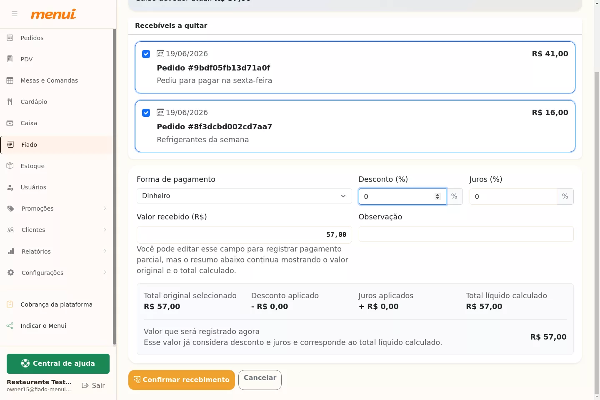Expand the Promoções submenu
This screenshot has height=400, width=600.
click(105, 209)
